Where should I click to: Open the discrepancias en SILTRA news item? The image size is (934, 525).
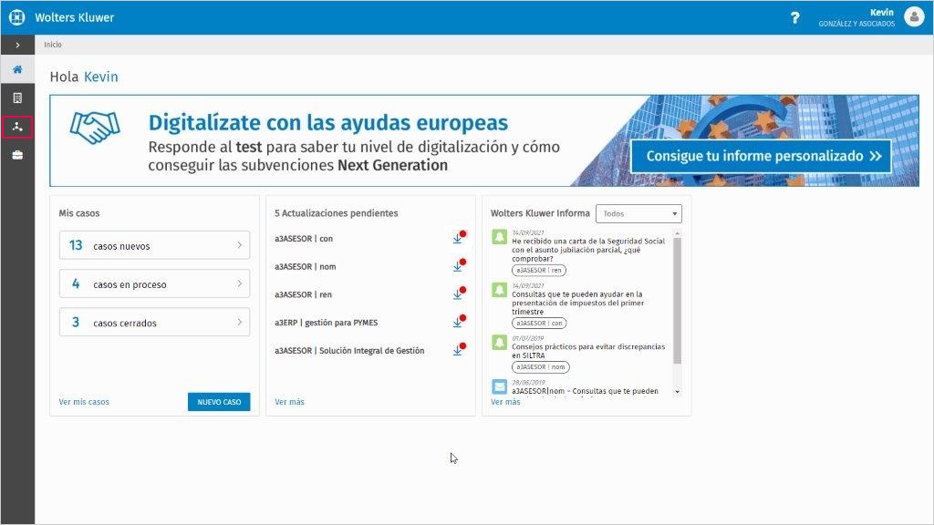(588, 351)
